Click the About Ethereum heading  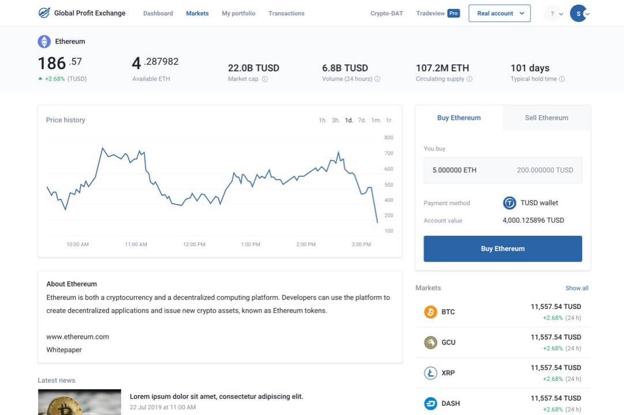pyautogui.click(x=72, y=284)
